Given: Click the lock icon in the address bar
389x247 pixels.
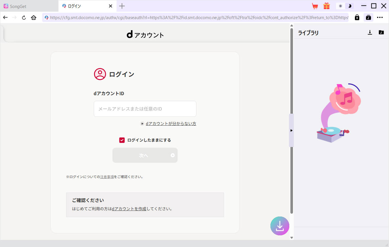Looking at the screenshot, I should pyautogui.click(x=357, y=17).
